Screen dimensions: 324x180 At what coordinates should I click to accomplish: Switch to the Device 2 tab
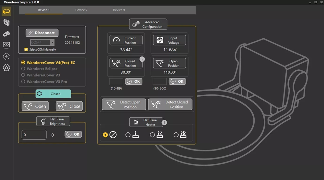coord(81,10)
